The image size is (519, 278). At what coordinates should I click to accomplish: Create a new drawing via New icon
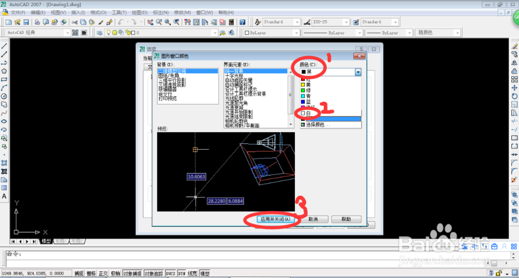9,22
